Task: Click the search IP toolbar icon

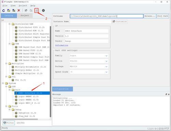Action: (x=14, y=11)
